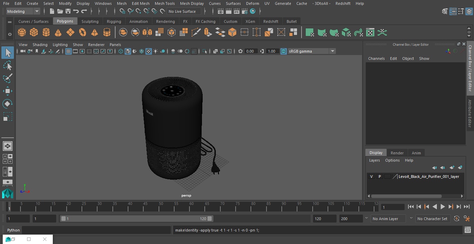Toggle textured display in viewport

pos(149,51)
